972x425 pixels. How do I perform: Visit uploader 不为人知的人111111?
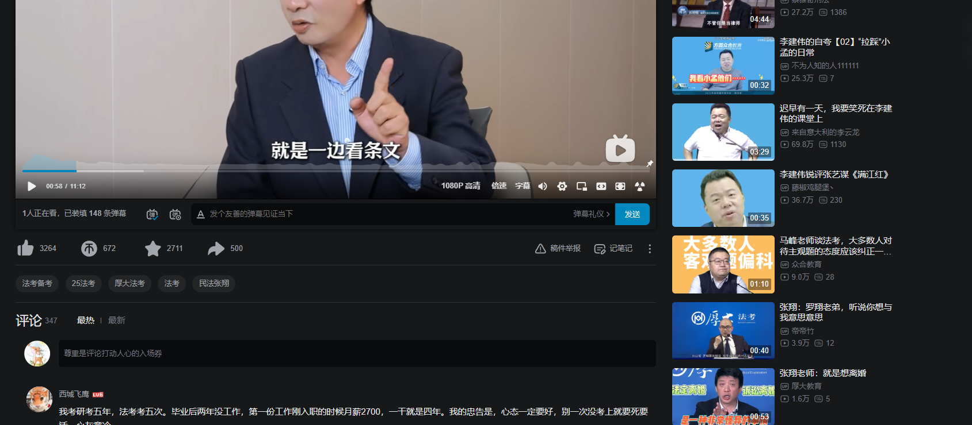(x=825, y=66)
